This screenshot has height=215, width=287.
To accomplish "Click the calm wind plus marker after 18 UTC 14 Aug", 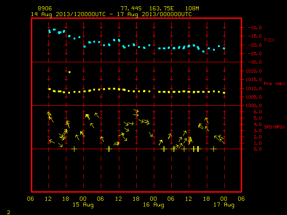I will (74, 149).
